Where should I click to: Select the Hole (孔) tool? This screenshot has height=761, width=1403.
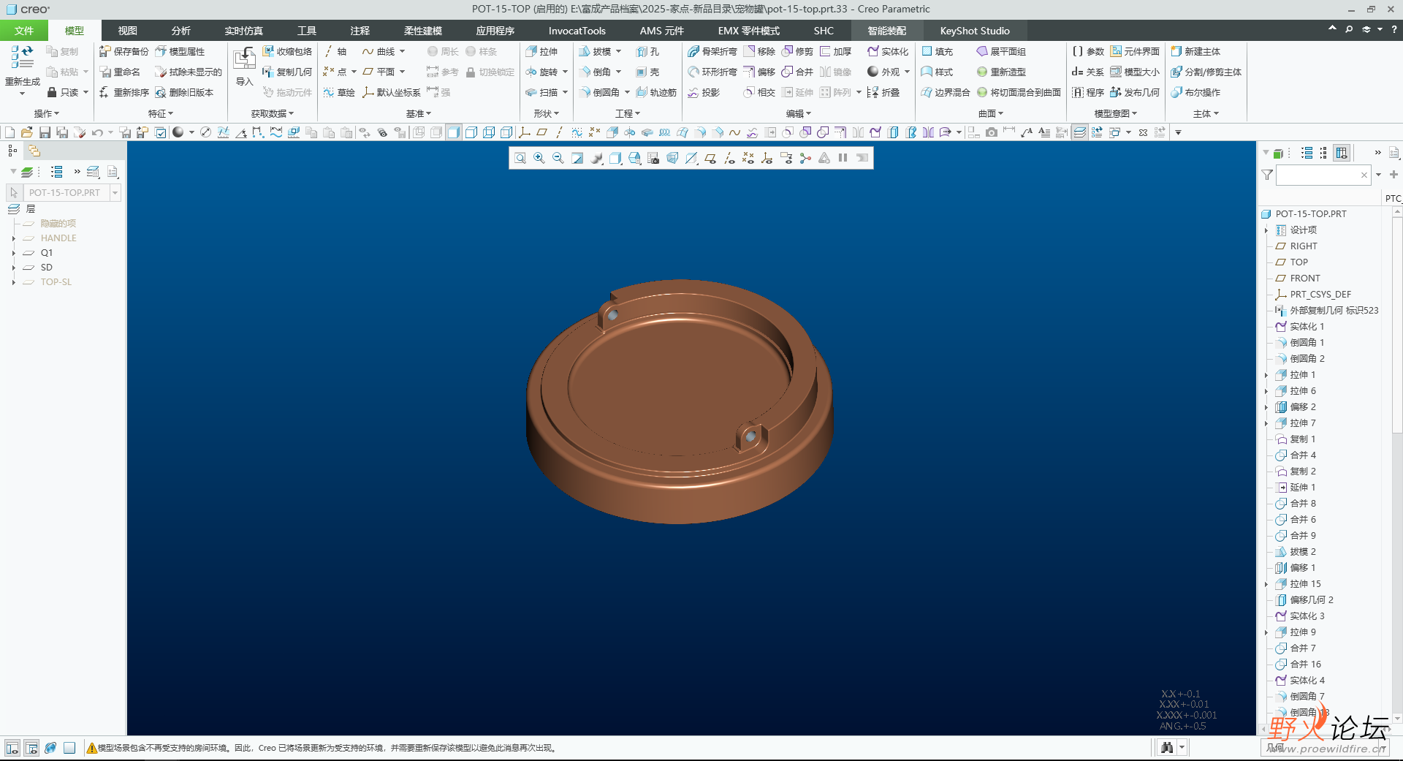click(647, 51)
